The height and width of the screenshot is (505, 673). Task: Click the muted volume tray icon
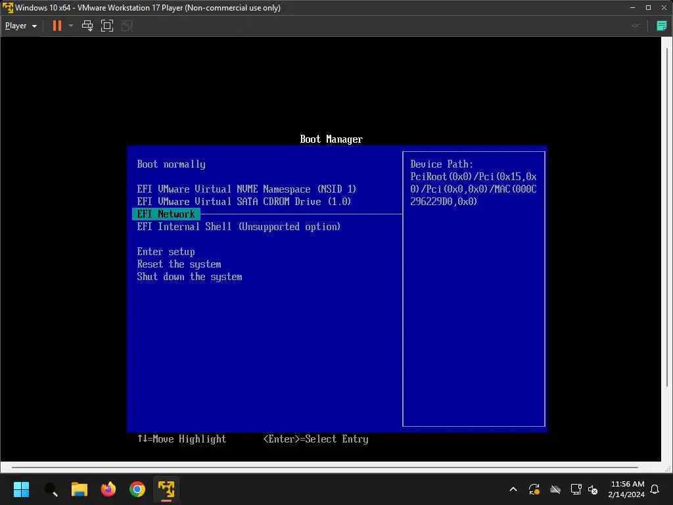593,489
